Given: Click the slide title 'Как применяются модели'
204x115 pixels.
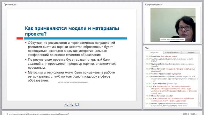Looking at the screenshot, I should tap(72, 31).
